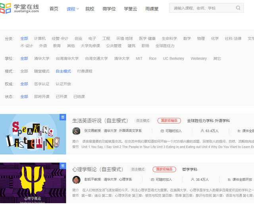
Task: Filter by the 外语 category
Action: pyautogui.click(x=43, y=46)
